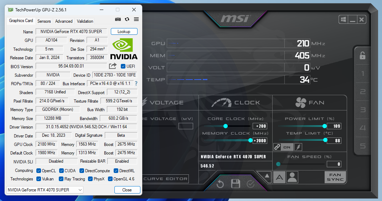Switch to the Advanced tab
382x201 pixels.
coord(64,21)
